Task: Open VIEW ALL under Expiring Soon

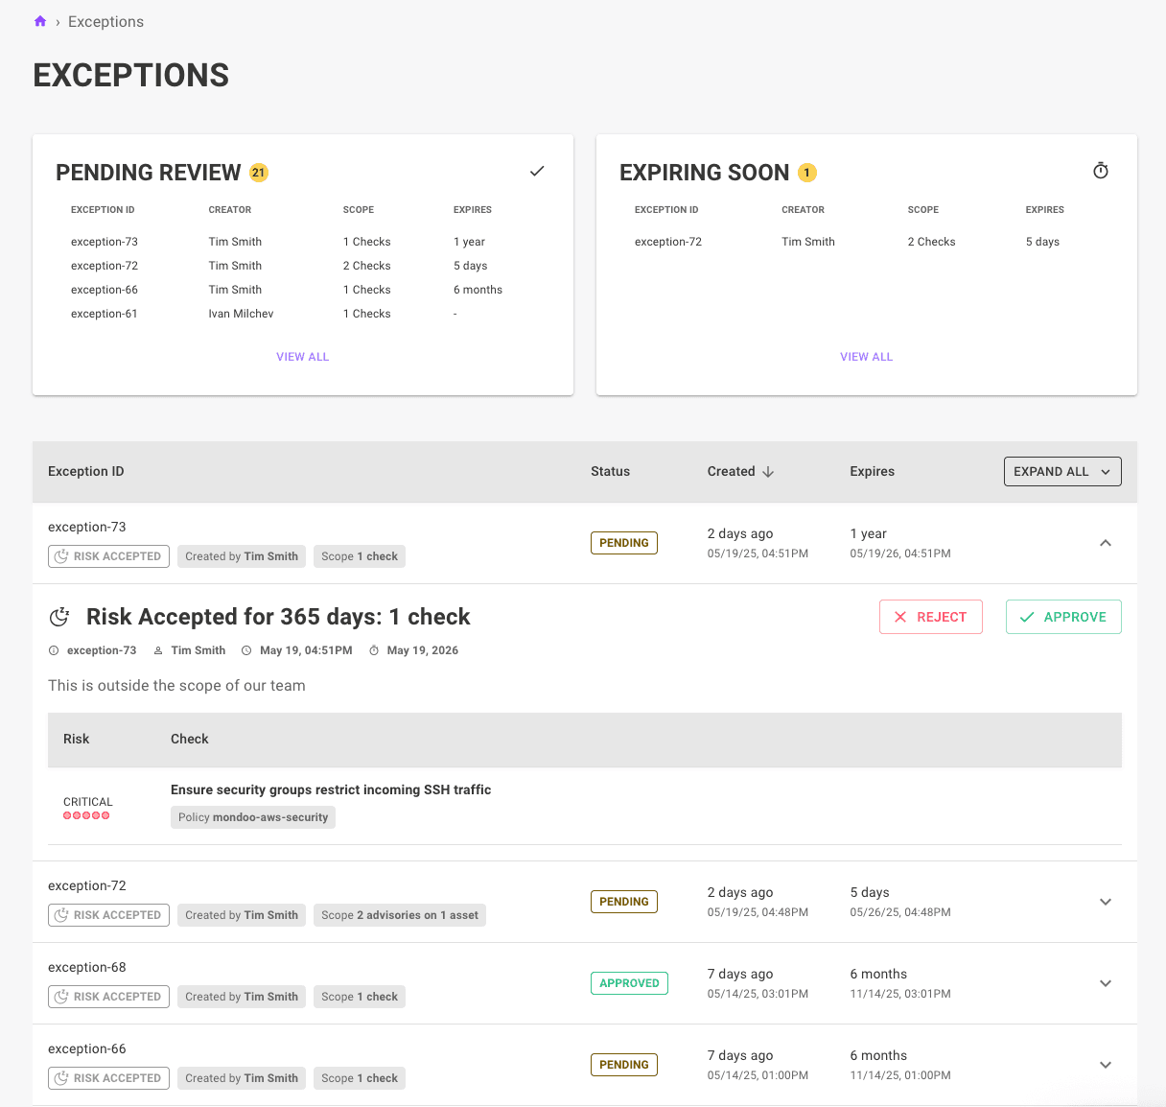Action: 866,356
